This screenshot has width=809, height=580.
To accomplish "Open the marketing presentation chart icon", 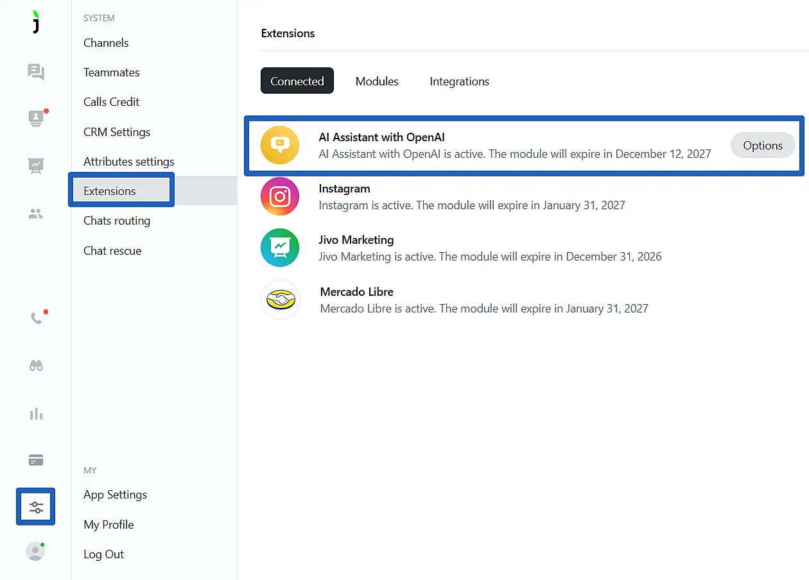I will (36, 166).
